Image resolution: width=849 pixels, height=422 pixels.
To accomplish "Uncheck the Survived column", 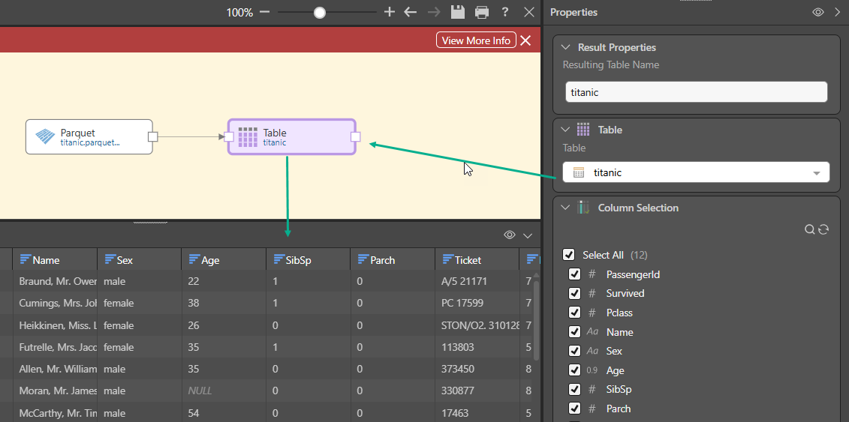I will pos(574,293).
